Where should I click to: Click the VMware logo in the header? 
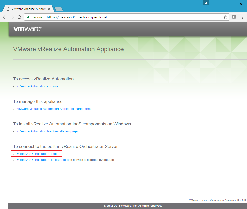pyautogui.click(x=27, y=29)
